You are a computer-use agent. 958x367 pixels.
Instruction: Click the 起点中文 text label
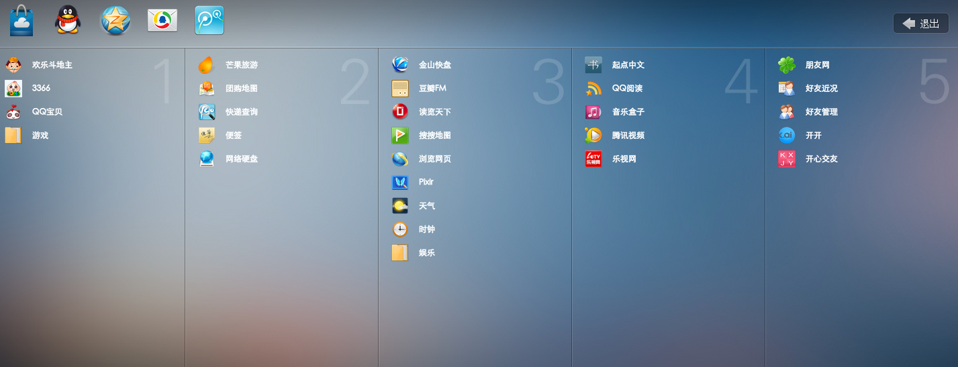click(628, 65)
